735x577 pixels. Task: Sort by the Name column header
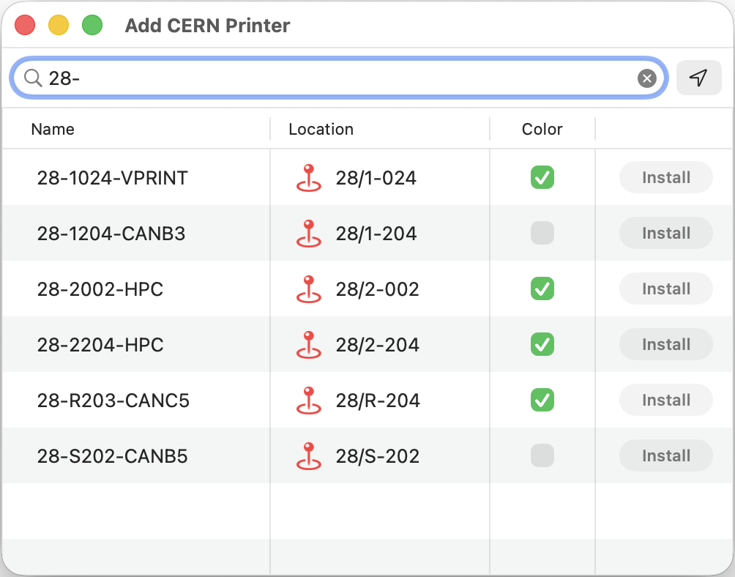pos(53,130)
